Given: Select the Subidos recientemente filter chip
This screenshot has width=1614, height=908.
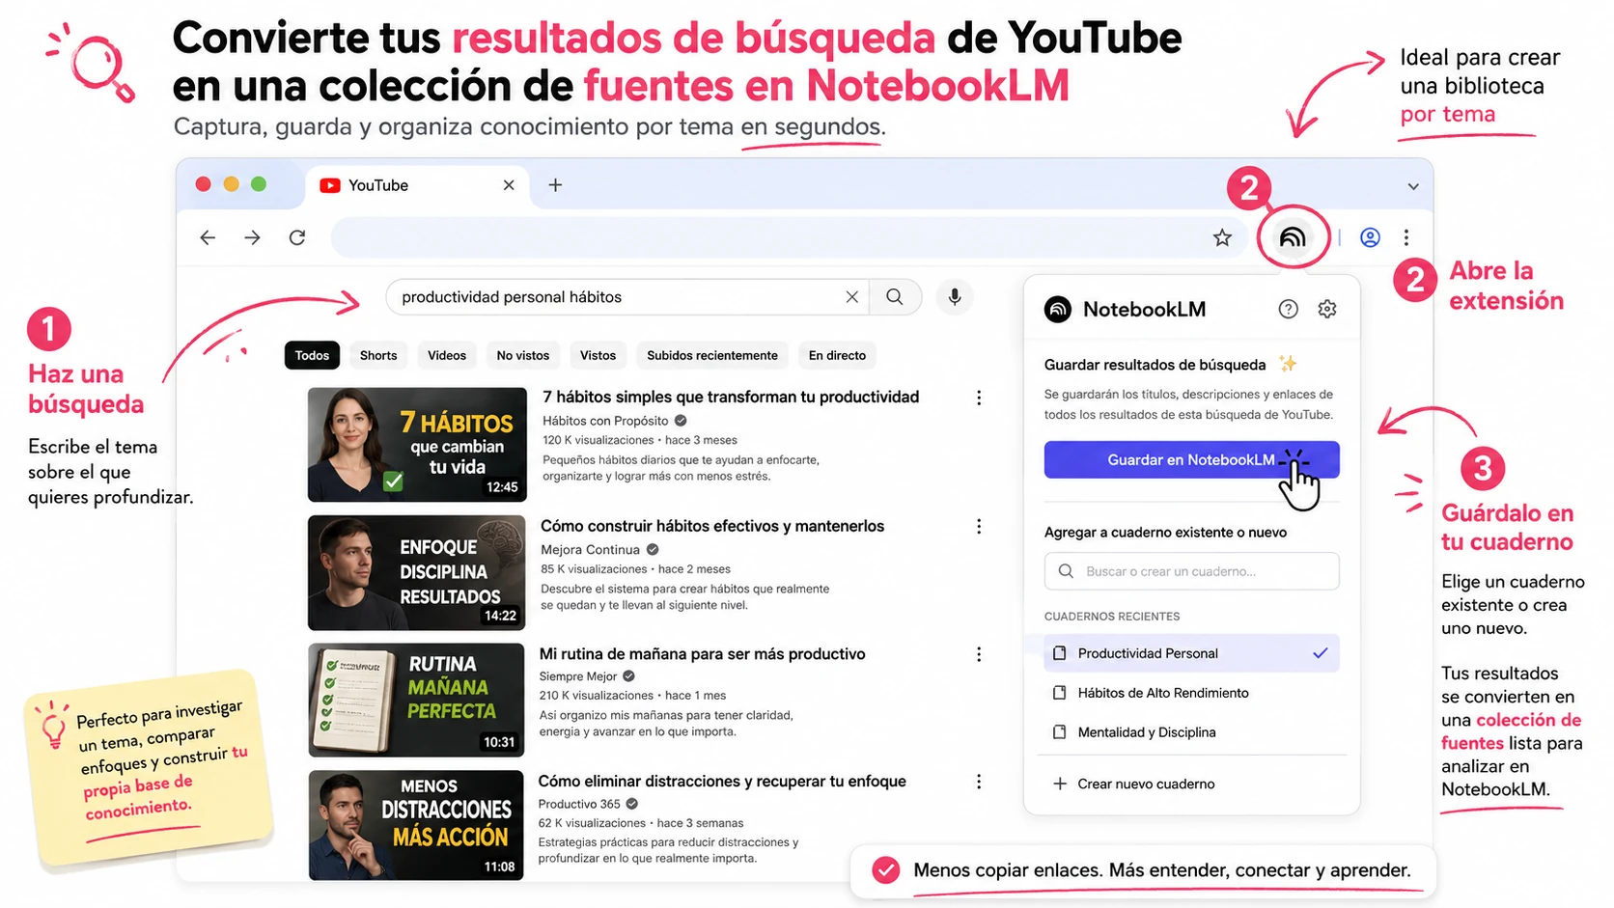Looking at the screenshot, I should 712,355.
